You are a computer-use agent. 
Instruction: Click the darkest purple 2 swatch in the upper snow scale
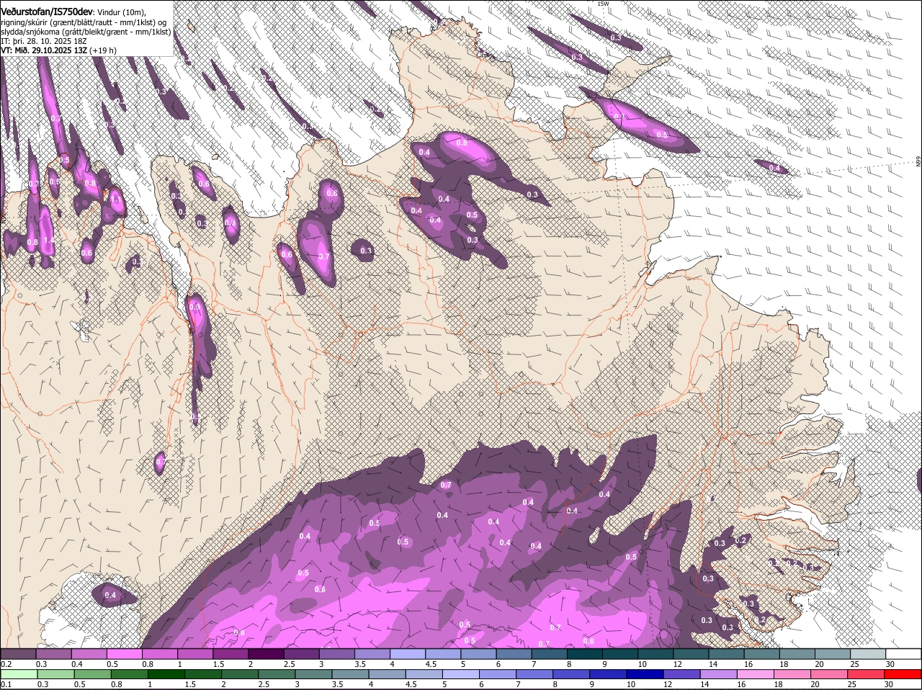(x=266, y=653)
